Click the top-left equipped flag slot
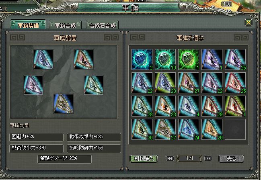261x180 pixels. point(43,59)
